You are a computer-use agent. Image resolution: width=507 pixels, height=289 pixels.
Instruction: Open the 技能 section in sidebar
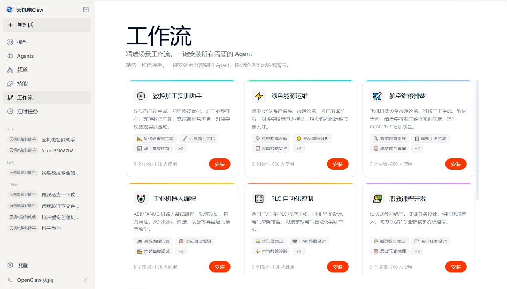22,83
